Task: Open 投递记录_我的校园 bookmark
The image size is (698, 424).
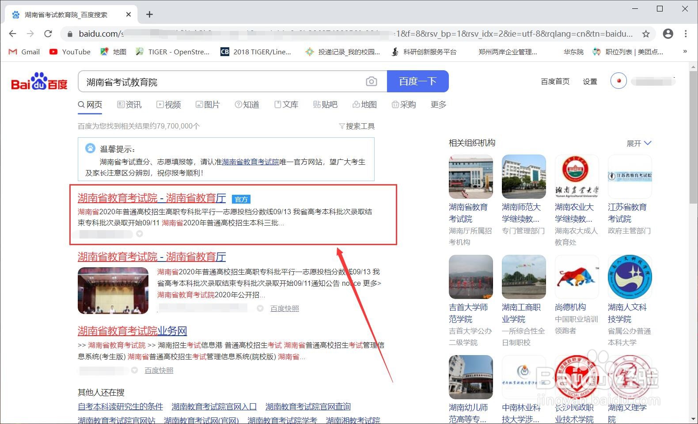Action: (x=342, y=52)
